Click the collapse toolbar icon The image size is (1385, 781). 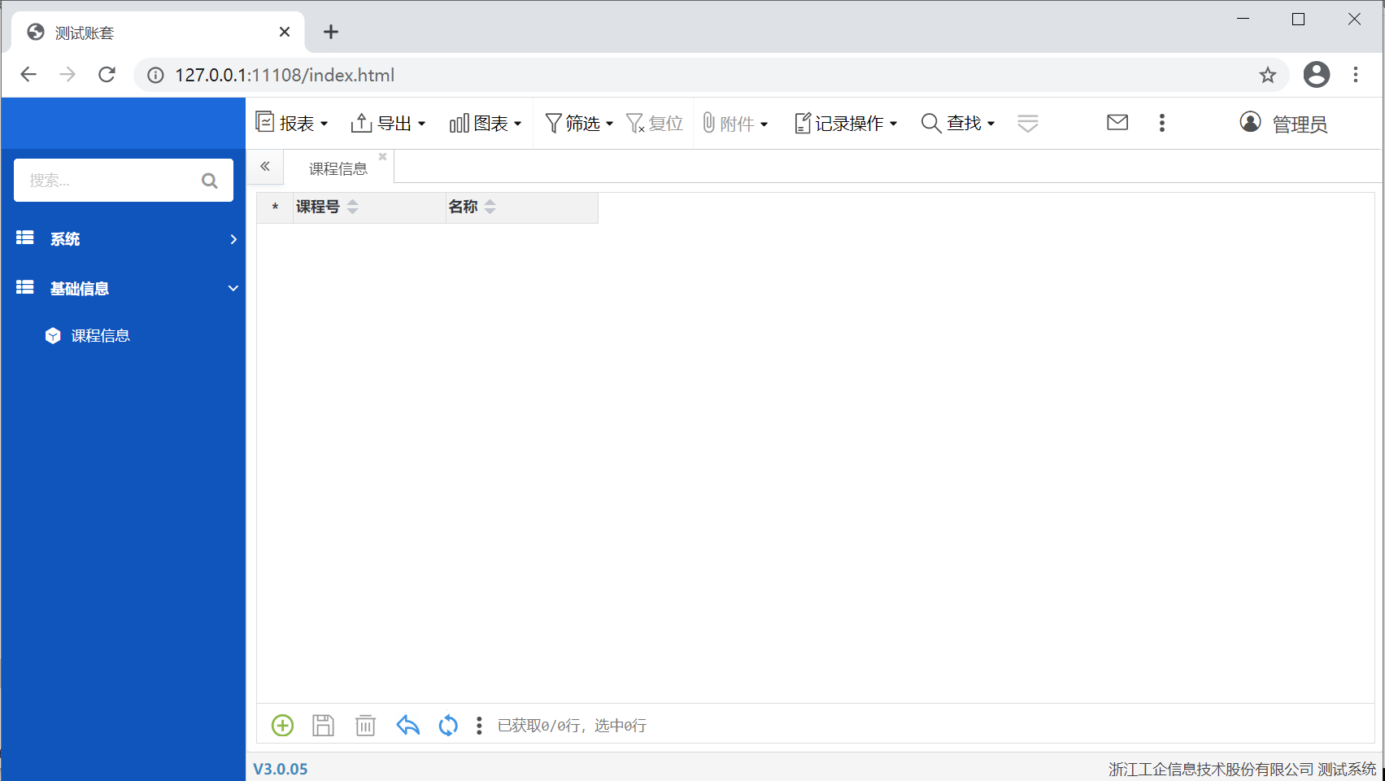point(1028,123)
